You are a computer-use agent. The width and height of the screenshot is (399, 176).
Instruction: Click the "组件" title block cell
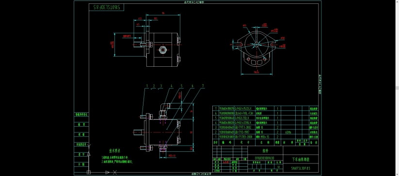coord(265,150)
